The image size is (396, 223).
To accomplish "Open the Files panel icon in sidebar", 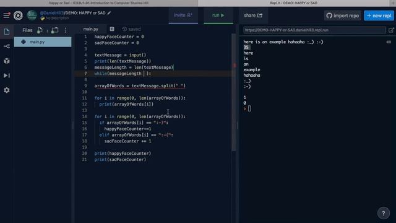I will point(7,32).
